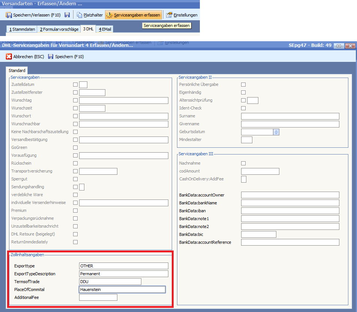Click Serviceangaben erfassen in the toolbar
This screenshot has height=312, width=357.
pyautogui.click(x=133, y=15)
